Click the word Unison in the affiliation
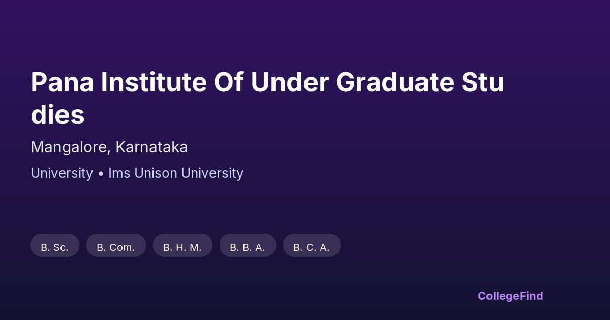610x320 pixels. click(156, 173)
